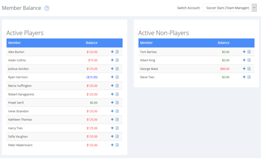
Task: Add a transaction for Alex Burton
Action: (112, 52)
